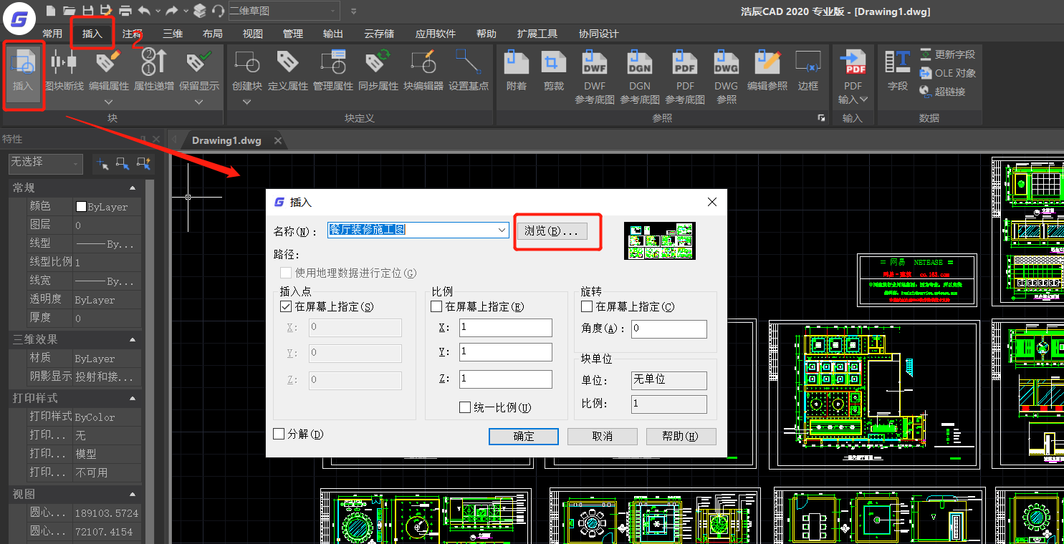
Task: Click the 比例 X value field
Action: point(506,328)
